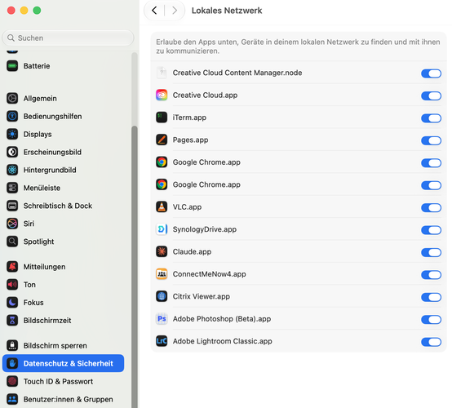Click the 'VLC.app' label

click(187, 207)
